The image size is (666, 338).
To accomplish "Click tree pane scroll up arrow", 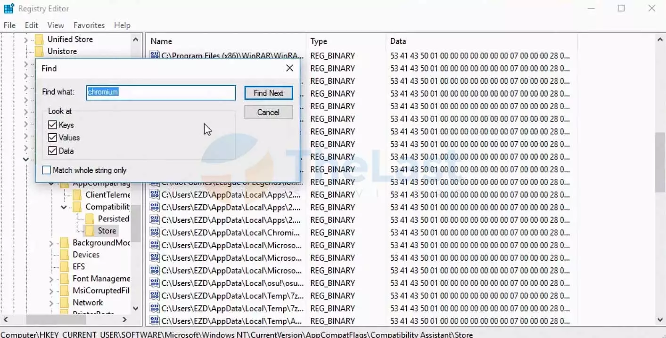I will (x=136, y=40).
